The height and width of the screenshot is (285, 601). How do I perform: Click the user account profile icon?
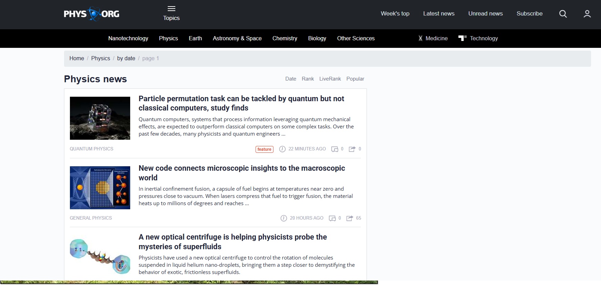587,14
